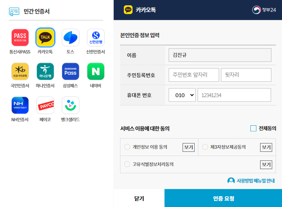Click the 민간 인증서 title text
Screen dimensions: 282x207
[37, 12]
